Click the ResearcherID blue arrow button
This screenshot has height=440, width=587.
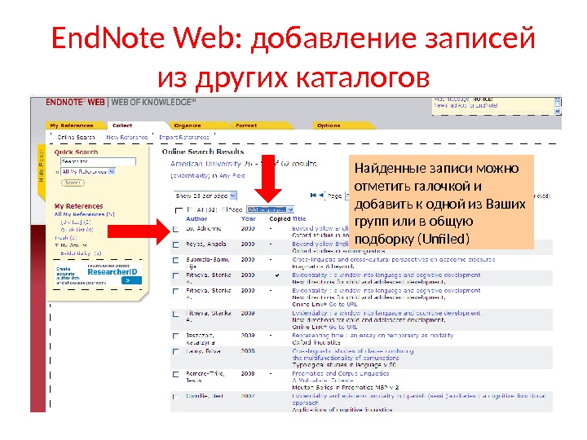[x=131, y=280]
